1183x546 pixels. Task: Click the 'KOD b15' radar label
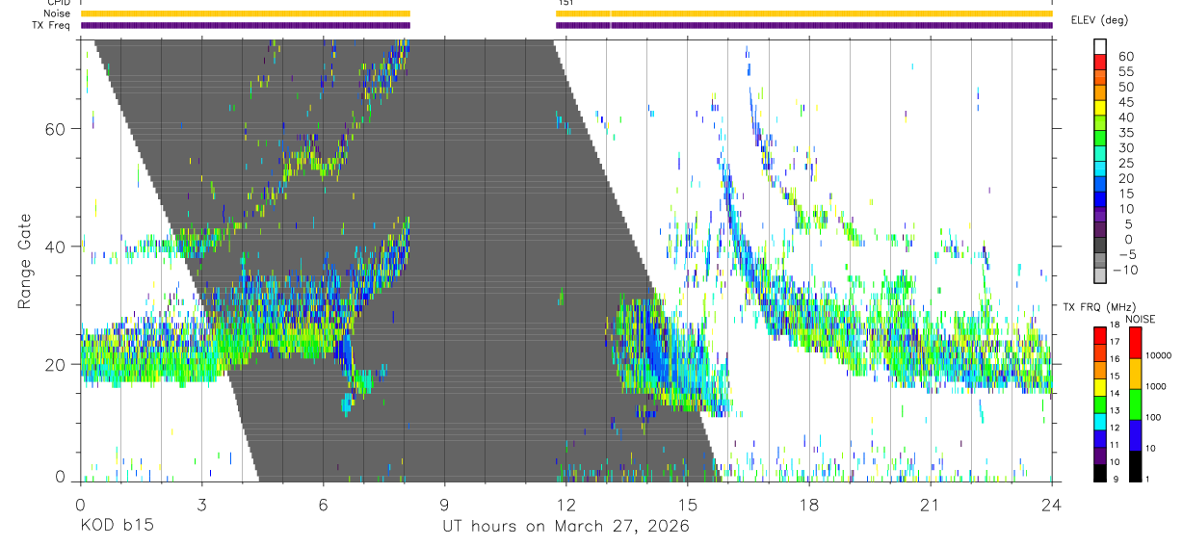point(116,528)
